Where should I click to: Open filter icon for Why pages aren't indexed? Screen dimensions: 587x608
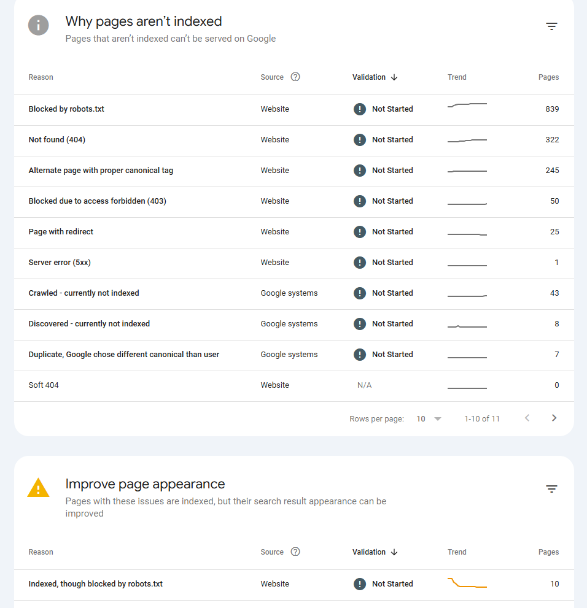[551, 26]
